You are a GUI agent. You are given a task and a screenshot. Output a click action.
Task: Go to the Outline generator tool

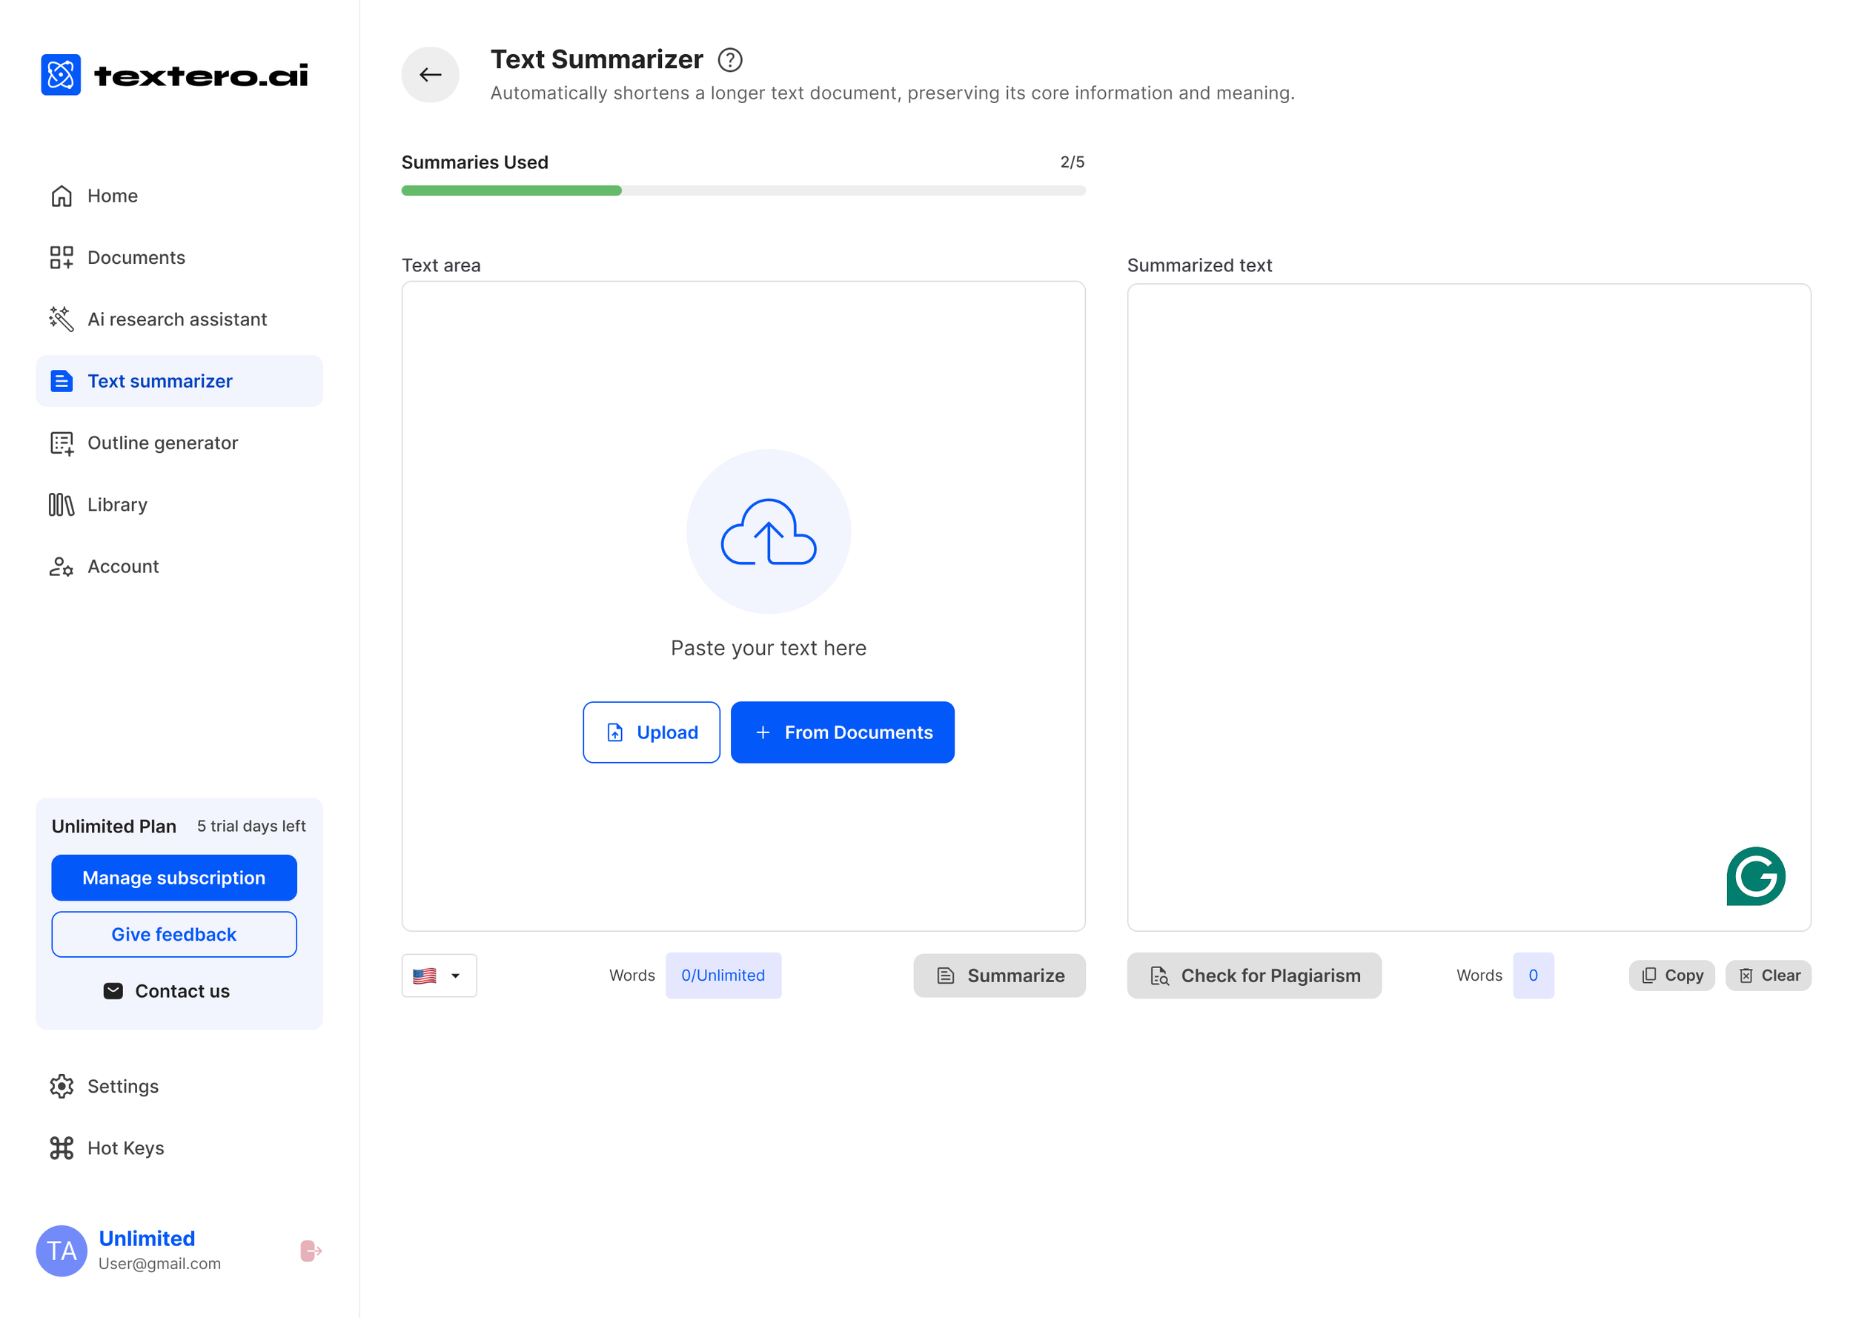click(162, 443)
